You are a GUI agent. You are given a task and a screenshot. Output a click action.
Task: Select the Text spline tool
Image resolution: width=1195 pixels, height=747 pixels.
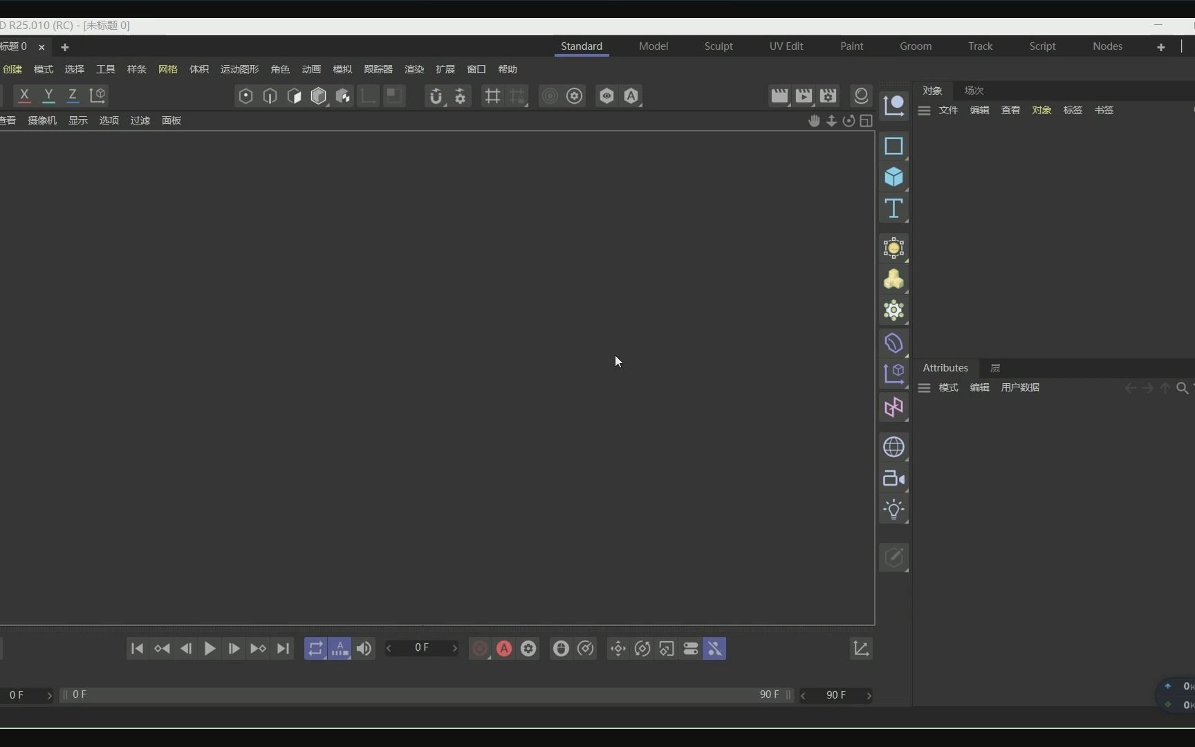point(894,209)
